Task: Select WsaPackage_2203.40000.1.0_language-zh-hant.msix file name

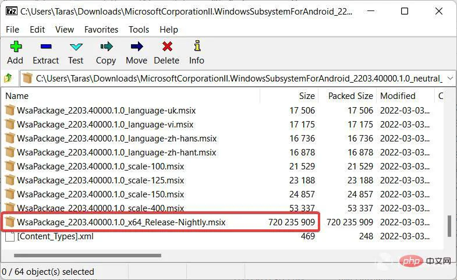Action: (116, 153)
